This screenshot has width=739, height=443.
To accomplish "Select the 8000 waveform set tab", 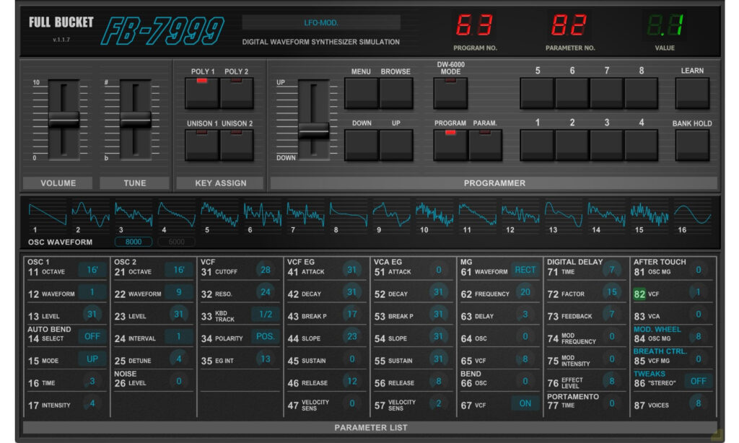I will (x=134, y=242).
